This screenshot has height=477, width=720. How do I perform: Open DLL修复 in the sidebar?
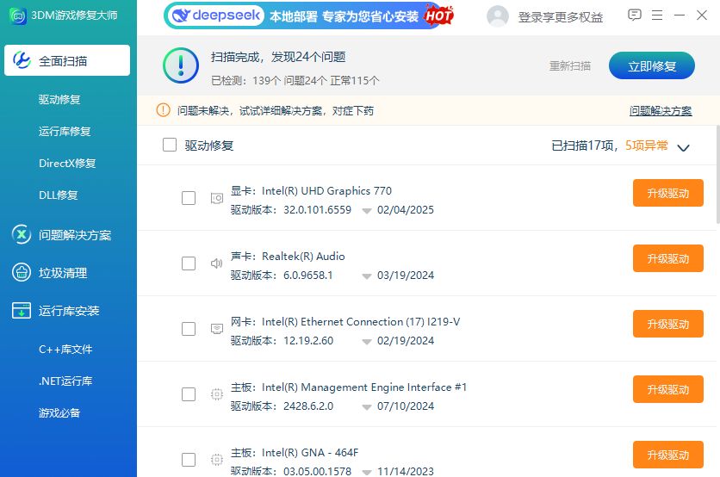(58, 195)
